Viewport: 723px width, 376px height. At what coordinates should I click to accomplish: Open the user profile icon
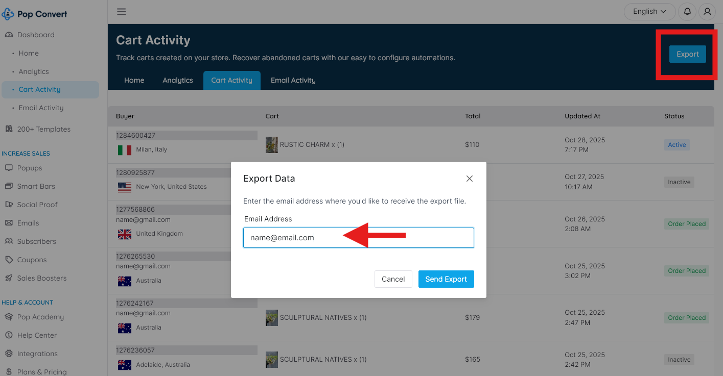point(707,11)
